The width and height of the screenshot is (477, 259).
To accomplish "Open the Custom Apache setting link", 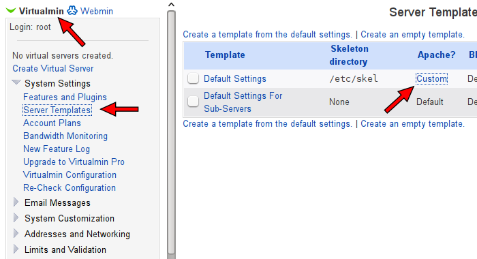I will click(x=431, y=79).
